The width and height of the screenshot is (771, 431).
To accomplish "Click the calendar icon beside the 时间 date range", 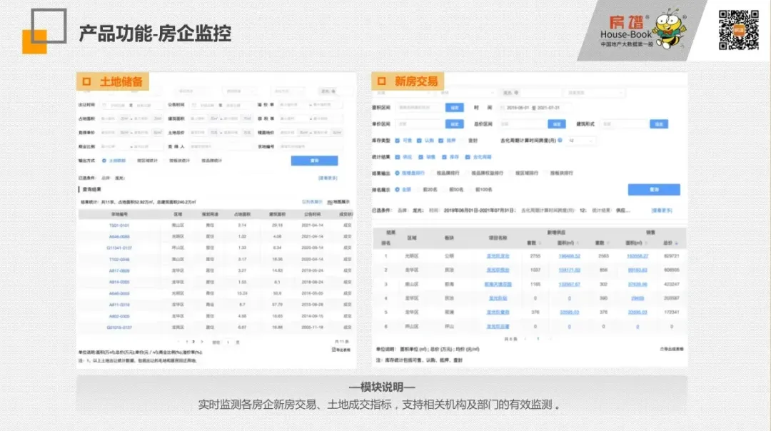I will tap(502, 107).
